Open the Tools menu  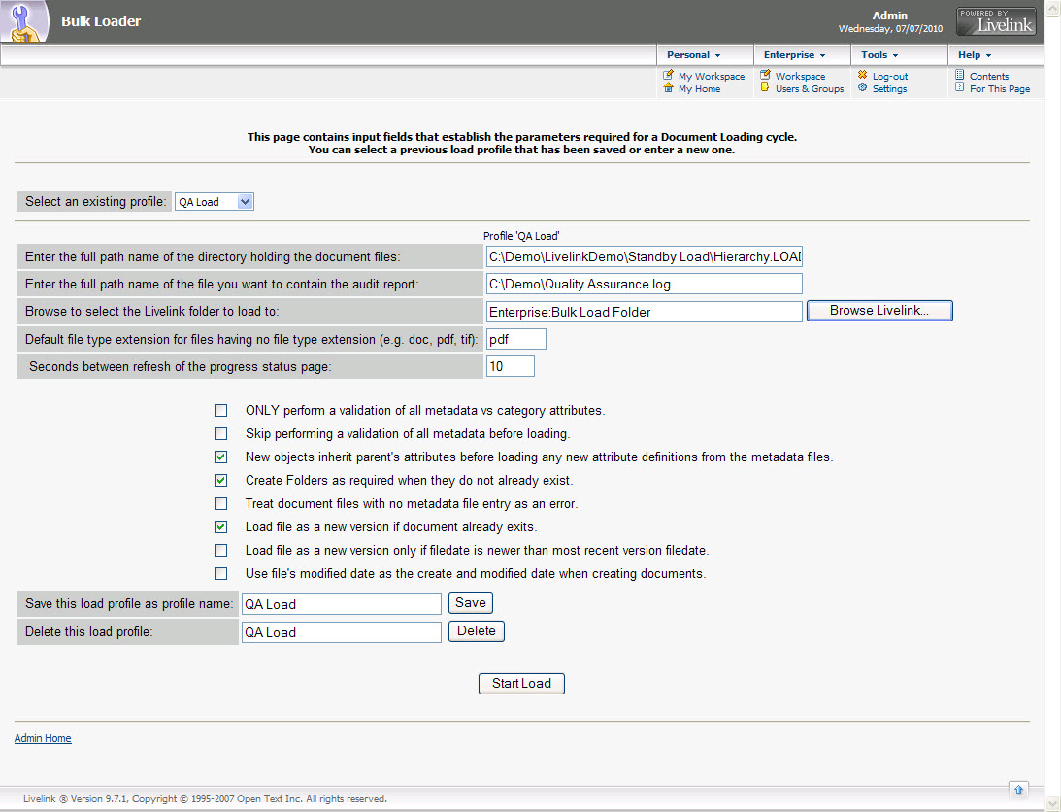point(879,54)
